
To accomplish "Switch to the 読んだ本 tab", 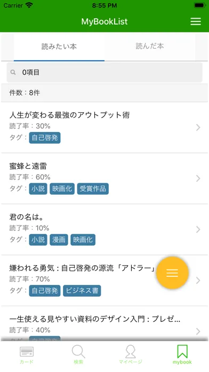I will click(150, 47).
